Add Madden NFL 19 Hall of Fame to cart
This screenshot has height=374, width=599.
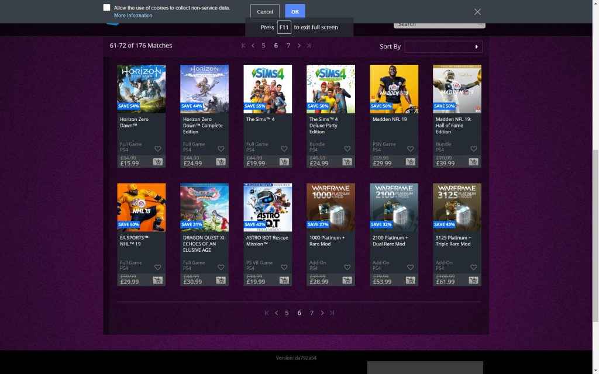click(474, 162)
